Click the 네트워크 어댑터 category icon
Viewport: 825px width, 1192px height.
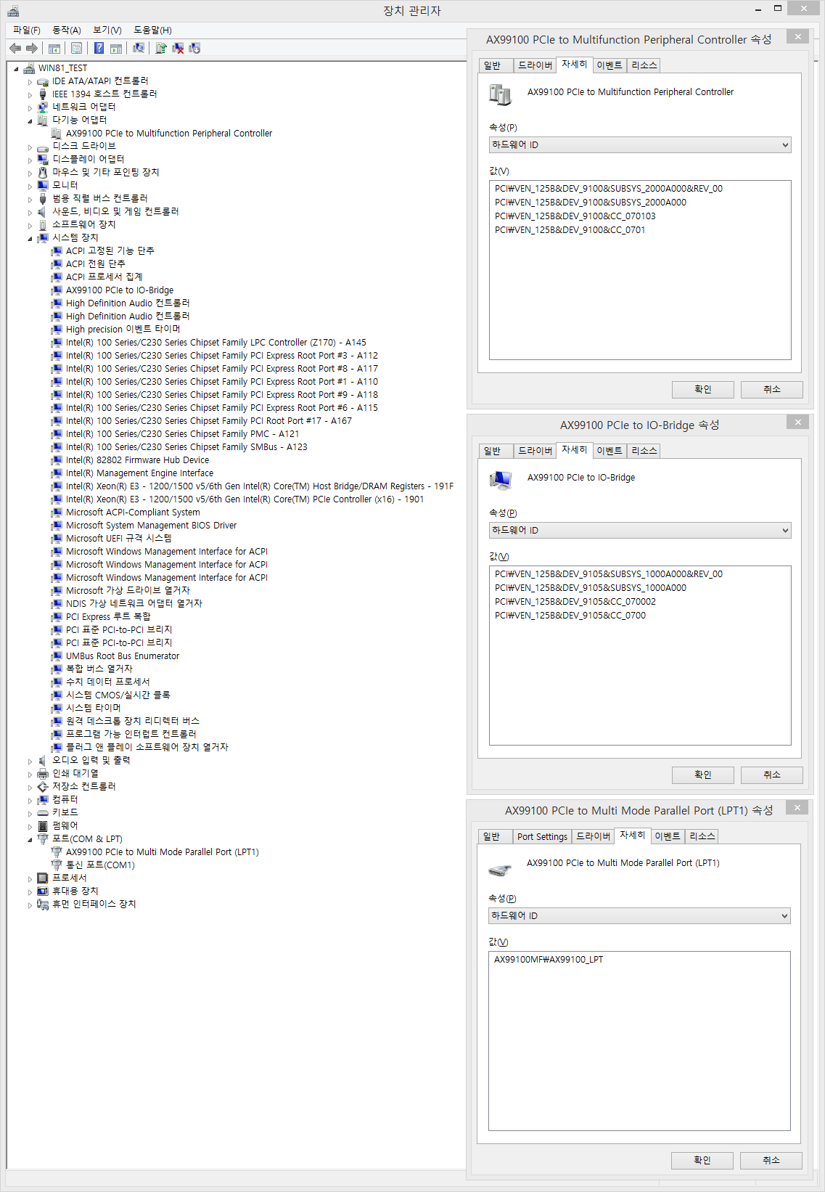(x=43, y=107)
